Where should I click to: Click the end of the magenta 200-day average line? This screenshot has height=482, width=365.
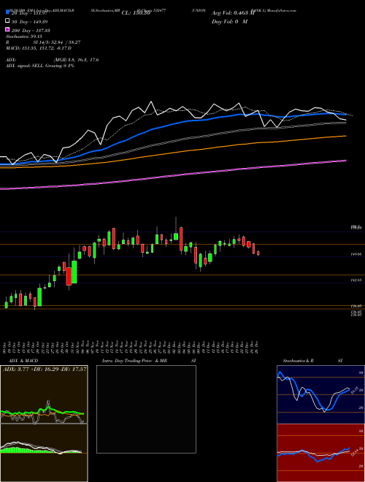[x=345, y=161]
